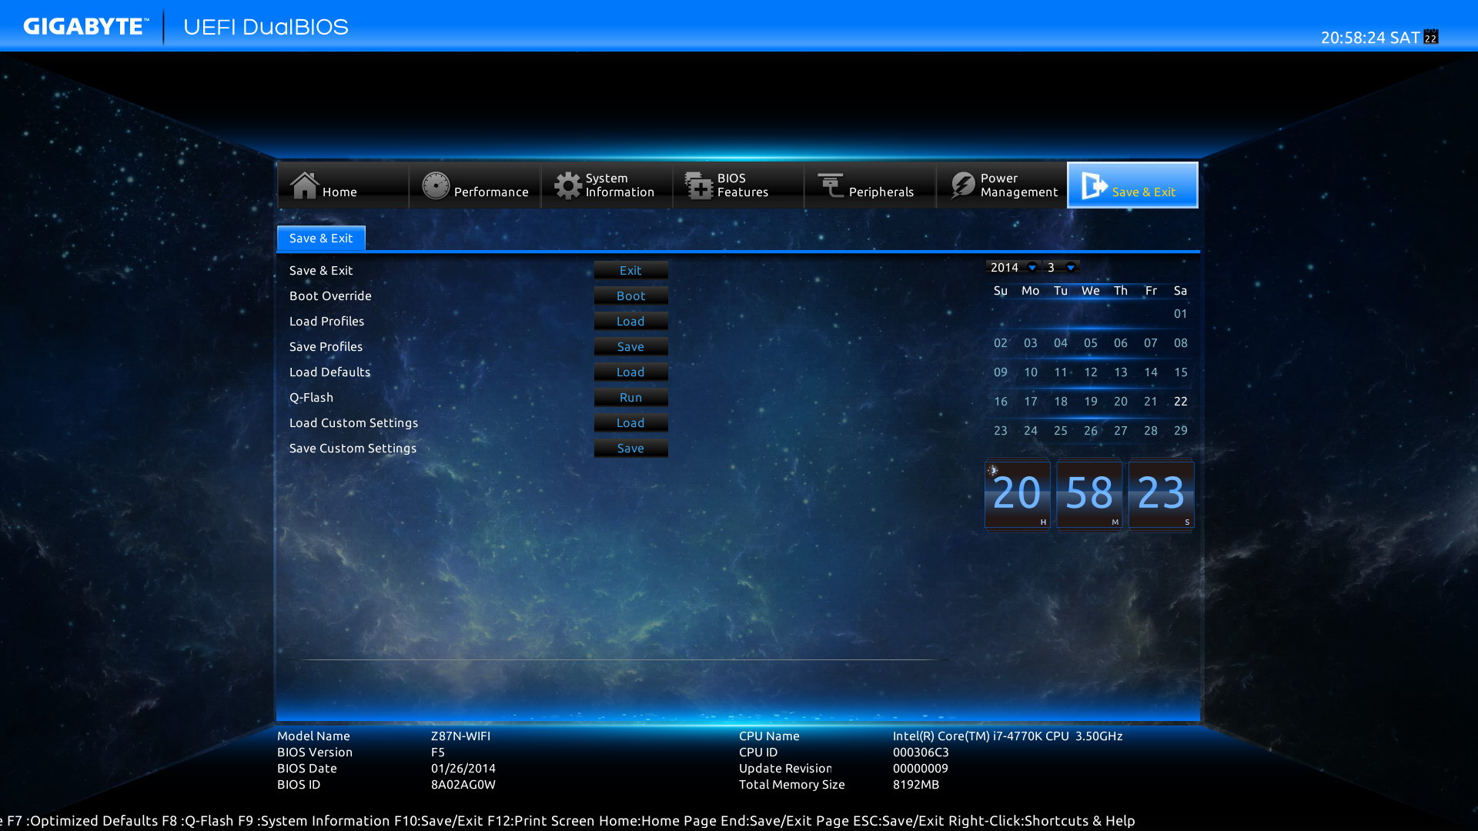Click the Update Revision 00000009 value
This screenshot has height=831, width=1478.
pyautogui.click(x=921, y=768)
